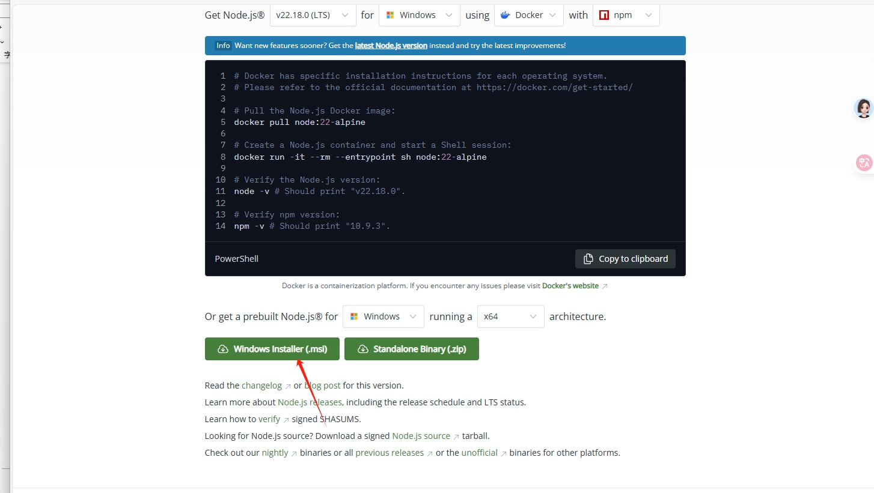874x493 pixels.
Task: Open the Docker's website link
Action: (570, 286)
